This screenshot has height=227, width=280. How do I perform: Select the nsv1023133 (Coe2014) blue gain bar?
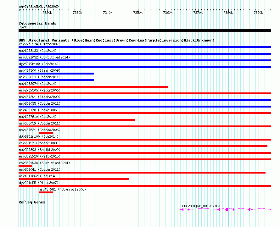[x=145, y=54]
